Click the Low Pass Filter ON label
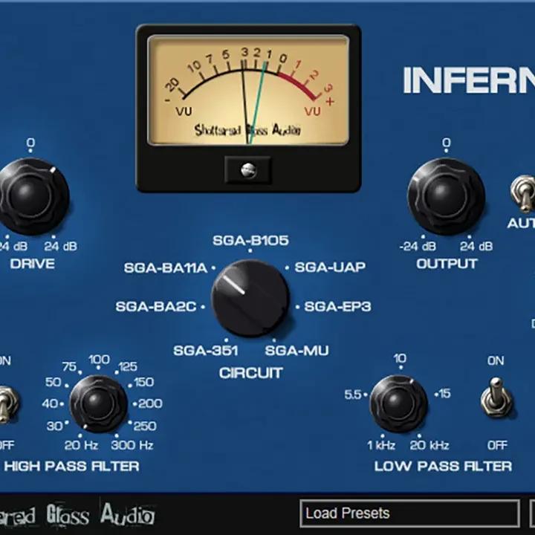 pyautogui.click(x=496, y=360)
